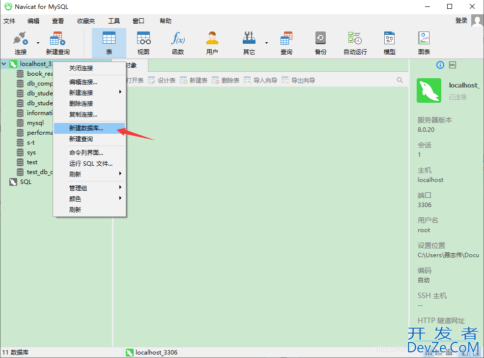Open the 函数 (Function) toolbar icon
Viewport: 484px width, 358px height.
(x=178, y=43)
